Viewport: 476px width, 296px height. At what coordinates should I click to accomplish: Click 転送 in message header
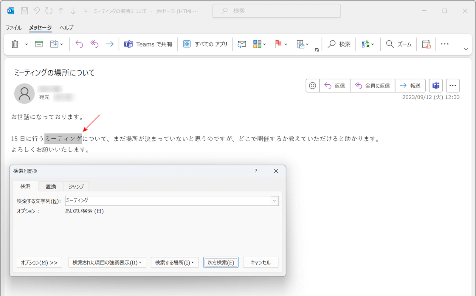pyautogui.click(x=410, y=85)
